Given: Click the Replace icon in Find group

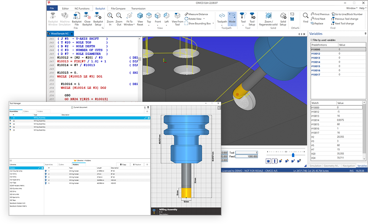Looking at the screenshot, I should [x=312, y=23].
